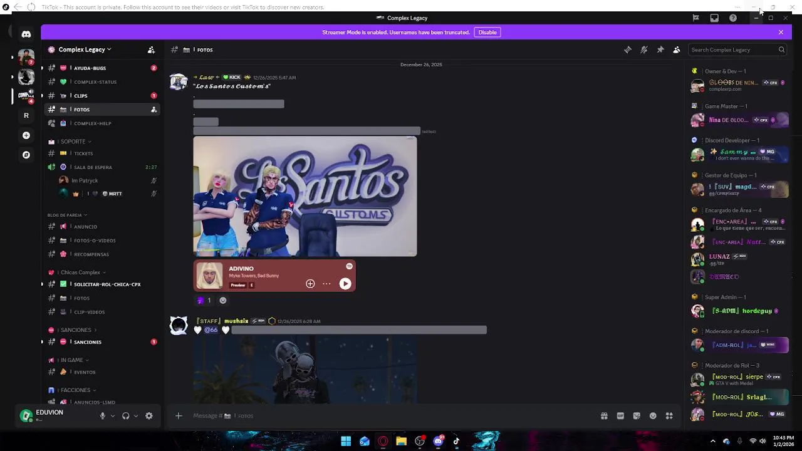The height and width of the screenshot is (451, 802).
Task: Open the Discord inbox
Action: pyautogui.click(x=714, y=18)
